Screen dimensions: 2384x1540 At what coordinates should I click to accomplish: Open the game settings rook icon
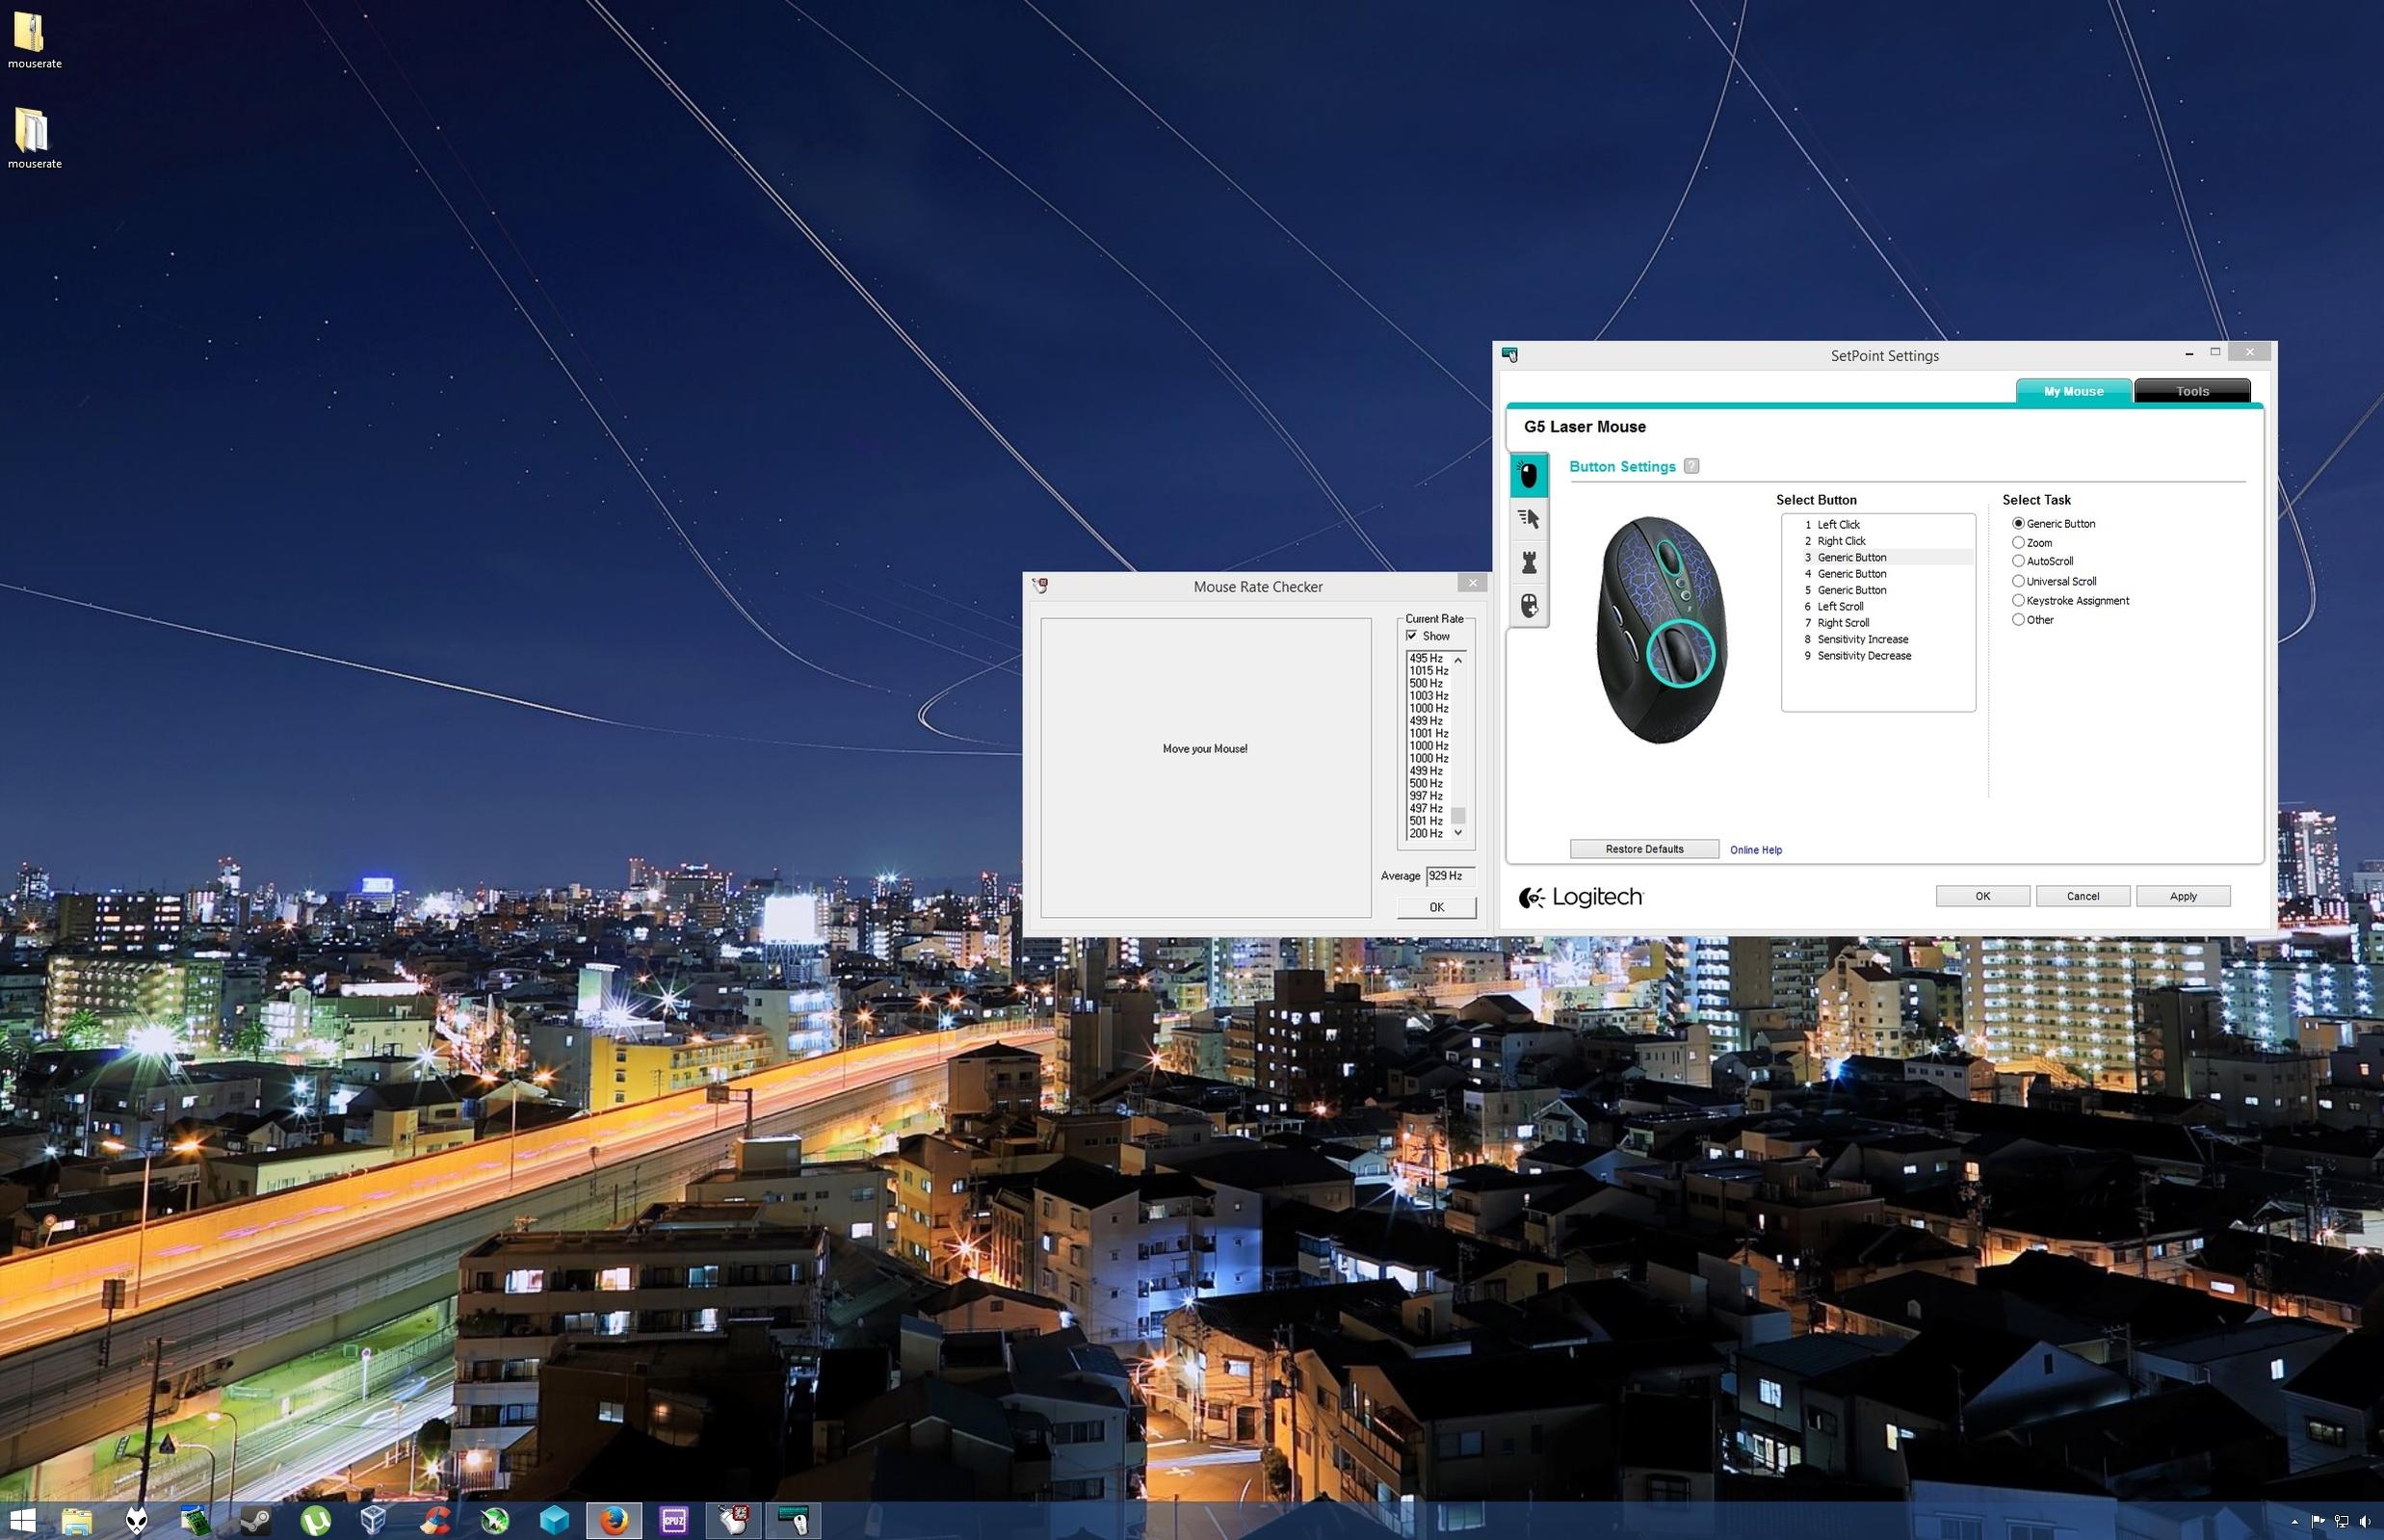click(x=1528, y=562)
